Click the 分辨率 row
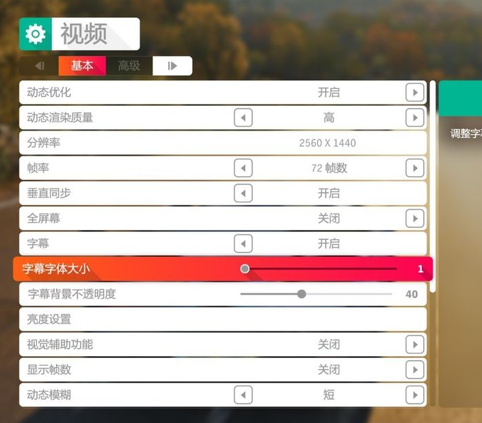Screen dimensions: 482x423 click(223, 143)
